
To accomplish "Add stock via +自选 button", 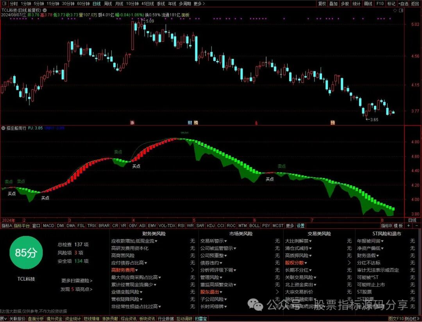I will [x=403, y=4].
